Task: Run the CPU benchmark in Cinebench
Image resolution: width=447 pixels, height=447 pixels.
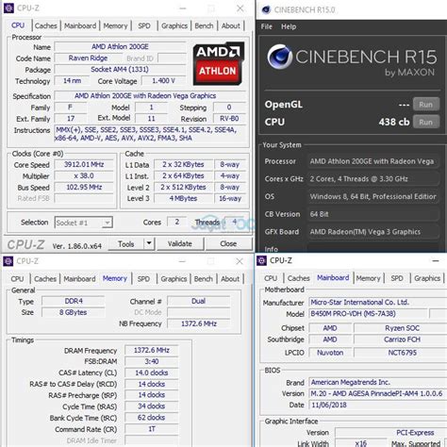Action: click(426, 122)
